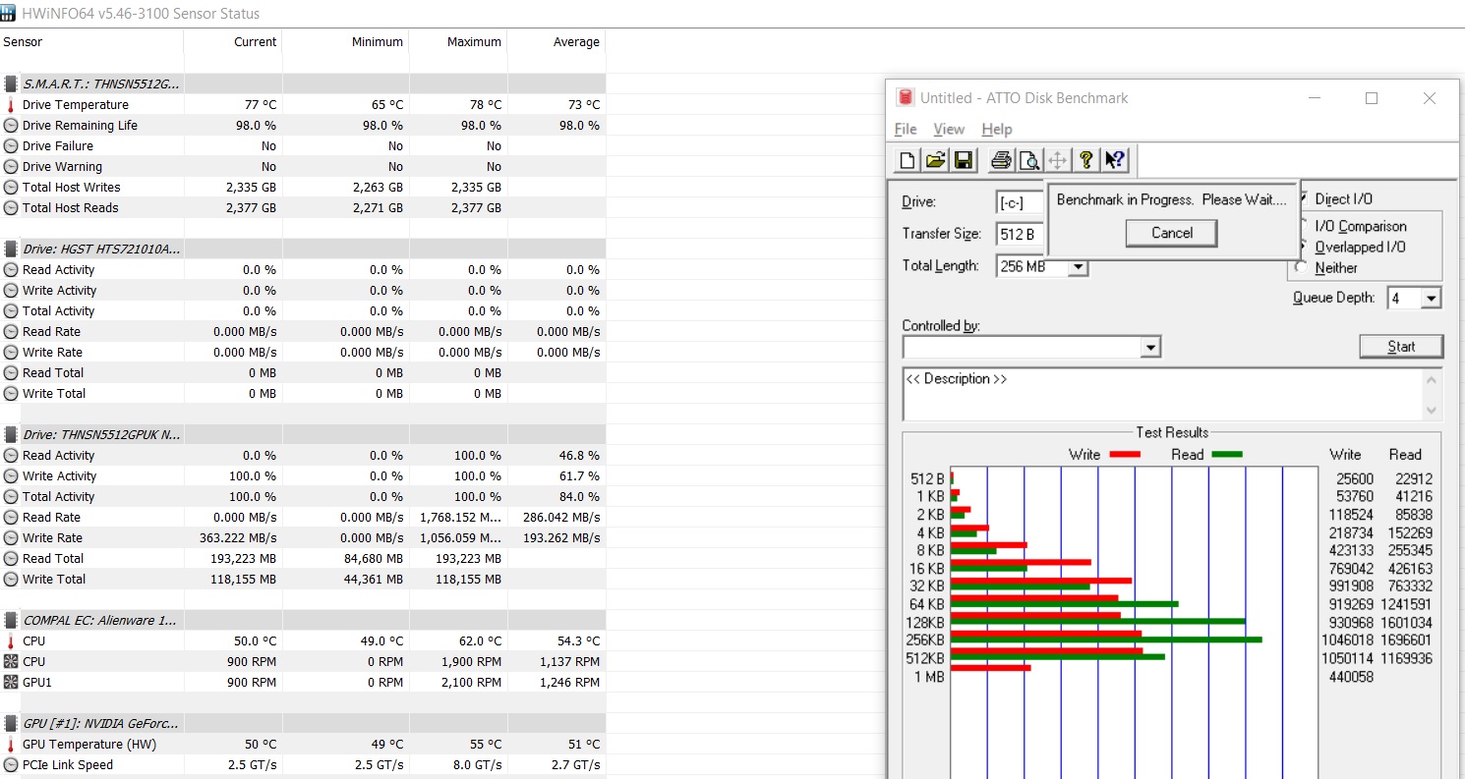Open the Total Length dropdown
1465x779 pixels.
1078,267
